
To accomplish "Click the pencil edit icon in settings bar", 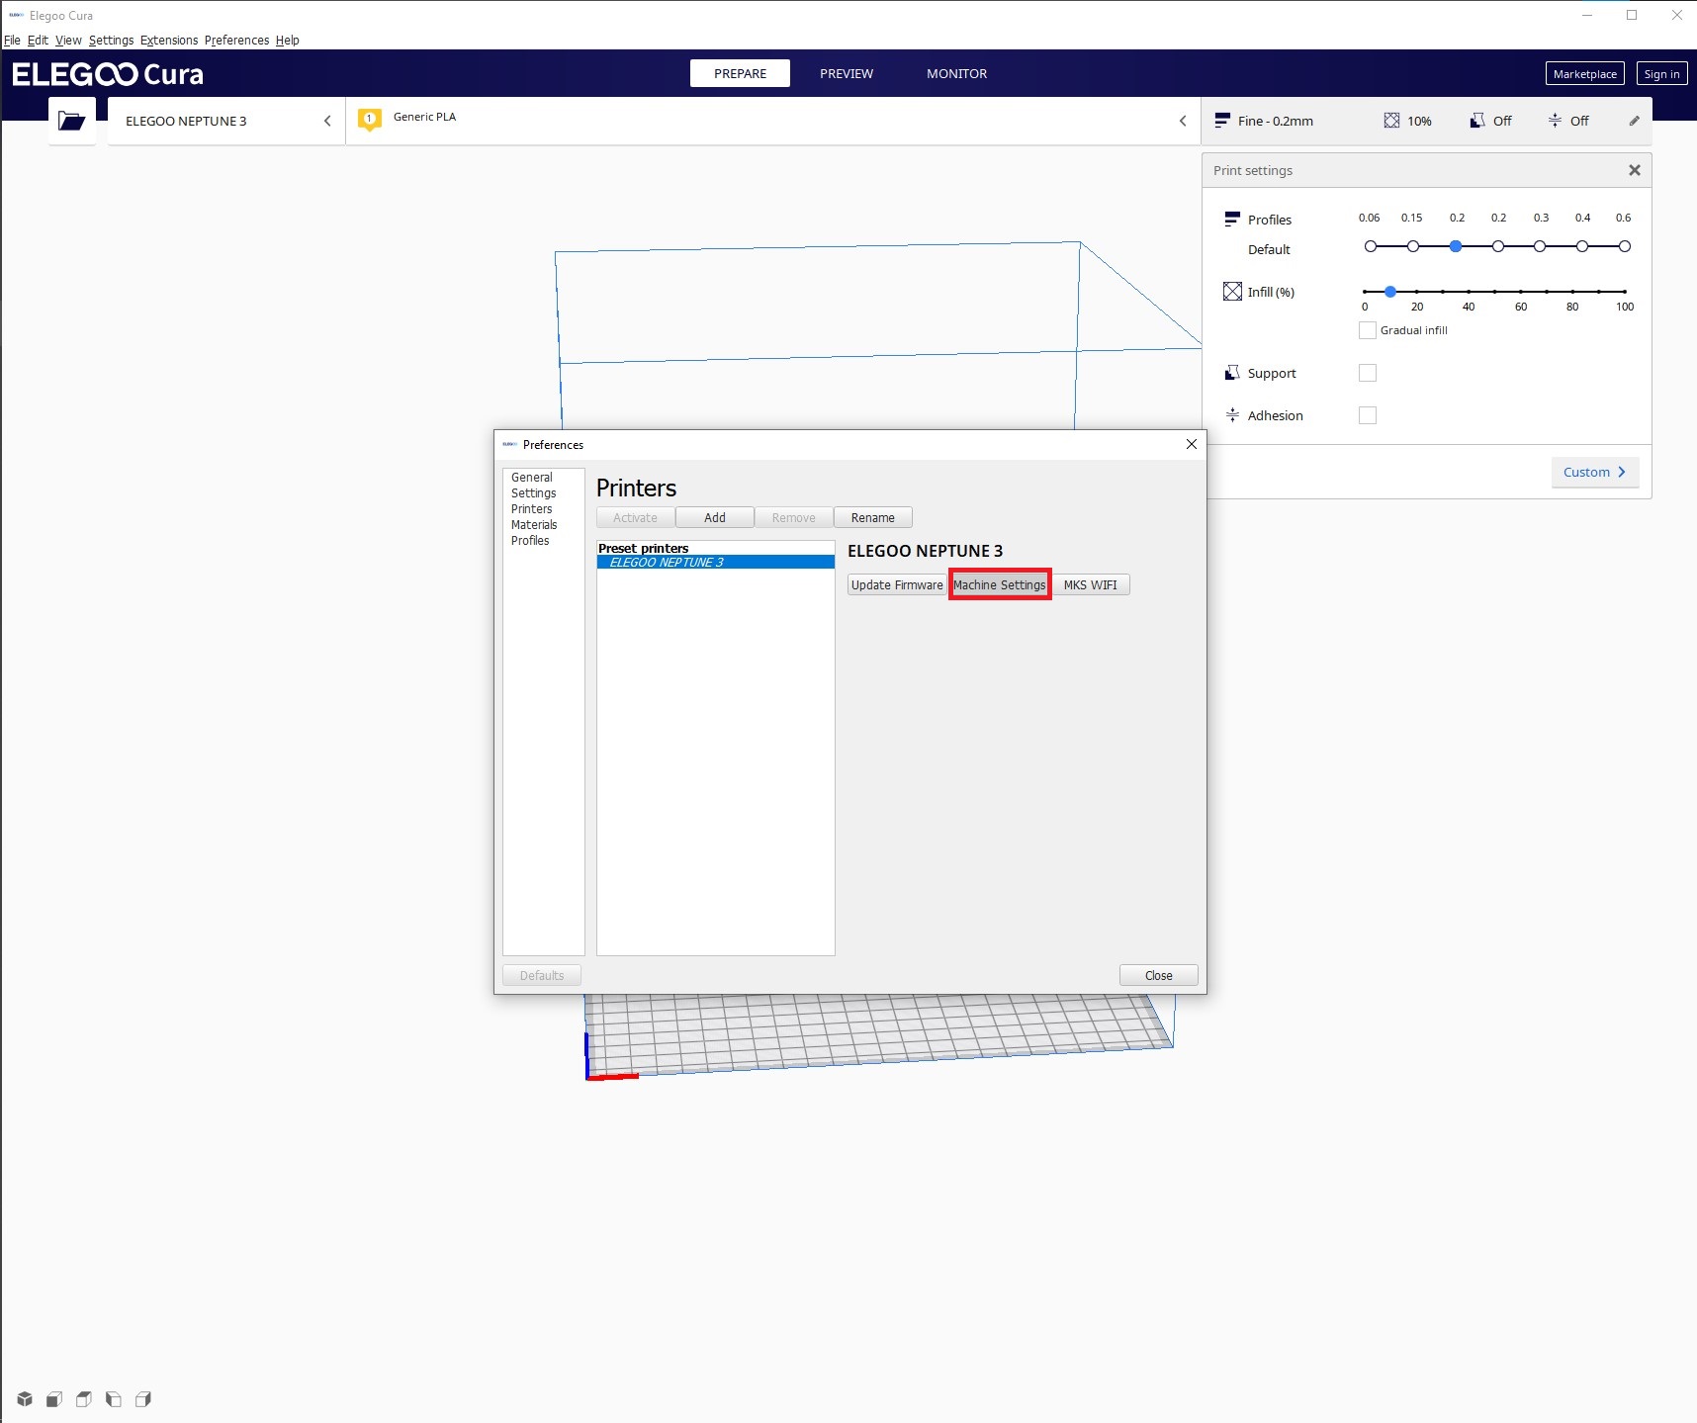I will 1634,121.
